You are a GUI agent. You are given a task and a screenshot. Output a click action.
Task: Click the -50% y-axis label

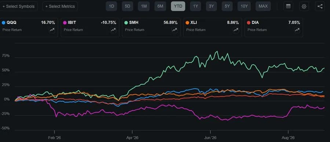(x=5, y=128)
